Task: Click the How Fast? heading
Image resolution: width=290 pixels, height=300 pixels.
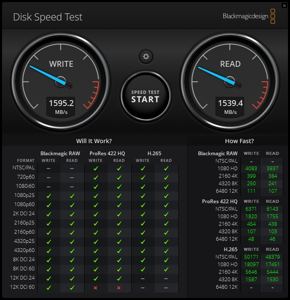Action: [x=239, y=141]
